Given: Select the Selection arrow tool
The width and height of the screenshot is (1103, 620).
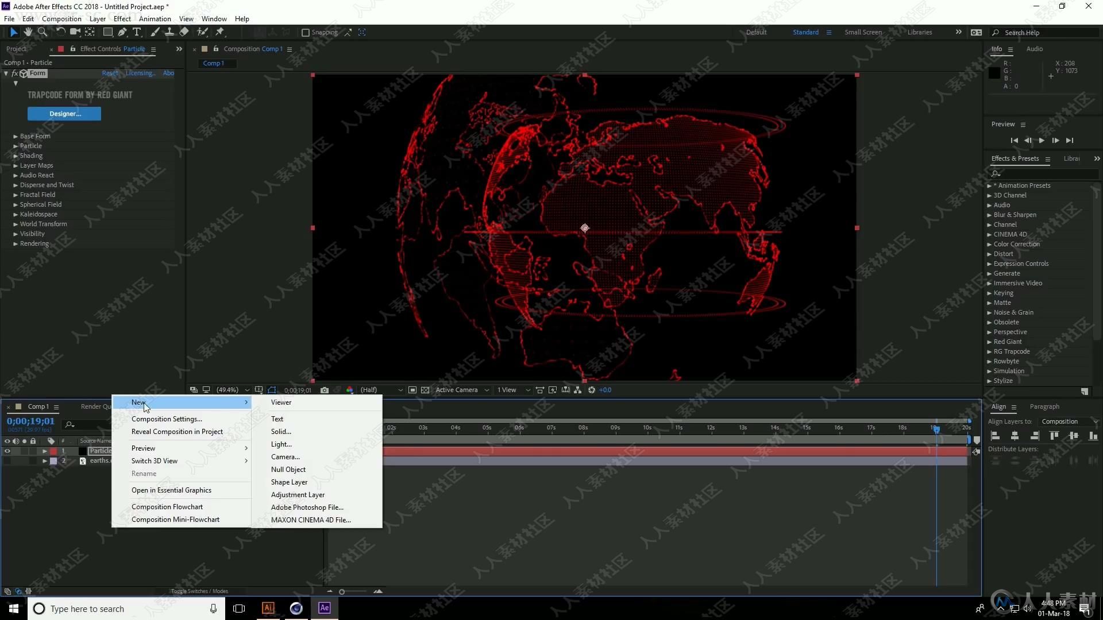Looking at the screenshot, I should coord(14,32).
